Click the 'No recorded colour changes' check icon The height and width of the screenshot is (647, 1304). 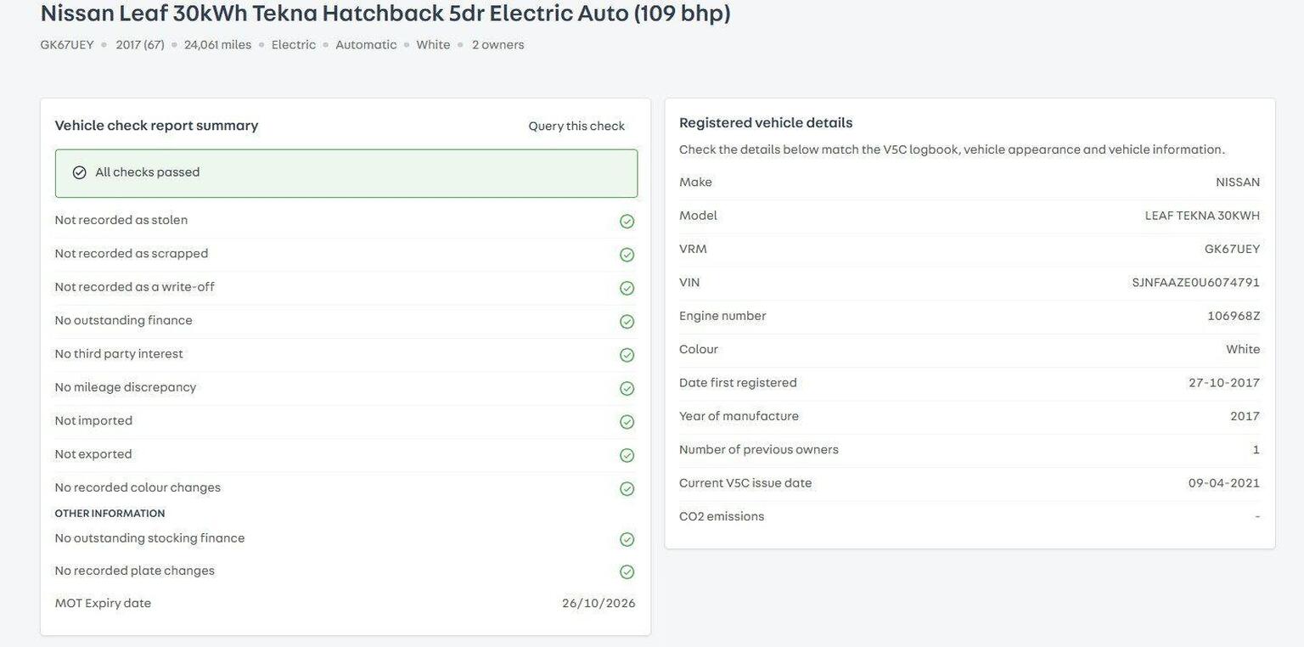click(x=627, y=489)
